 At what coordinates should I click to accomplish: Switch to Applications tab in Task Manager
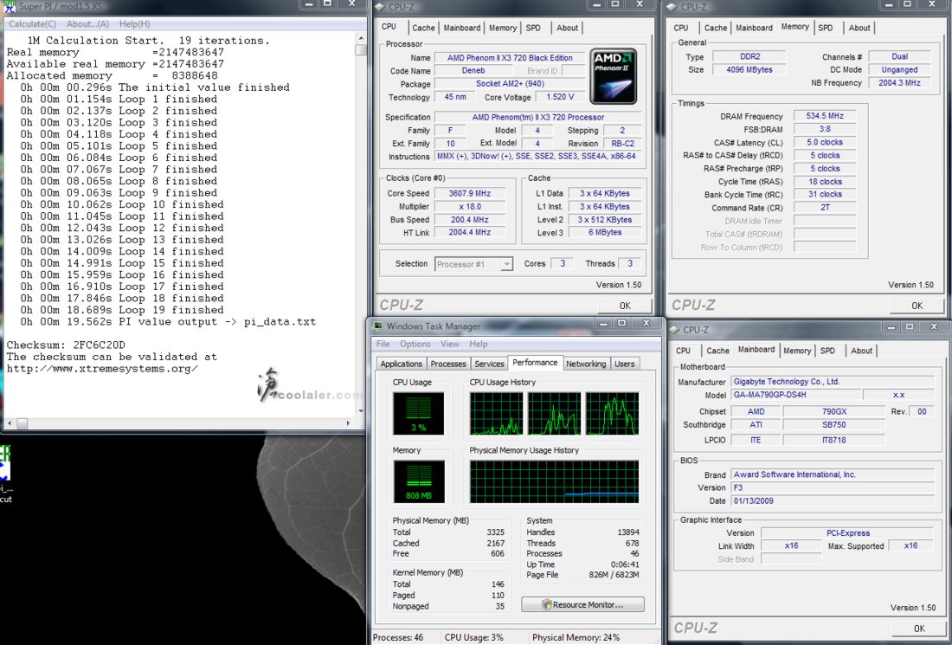402,364
